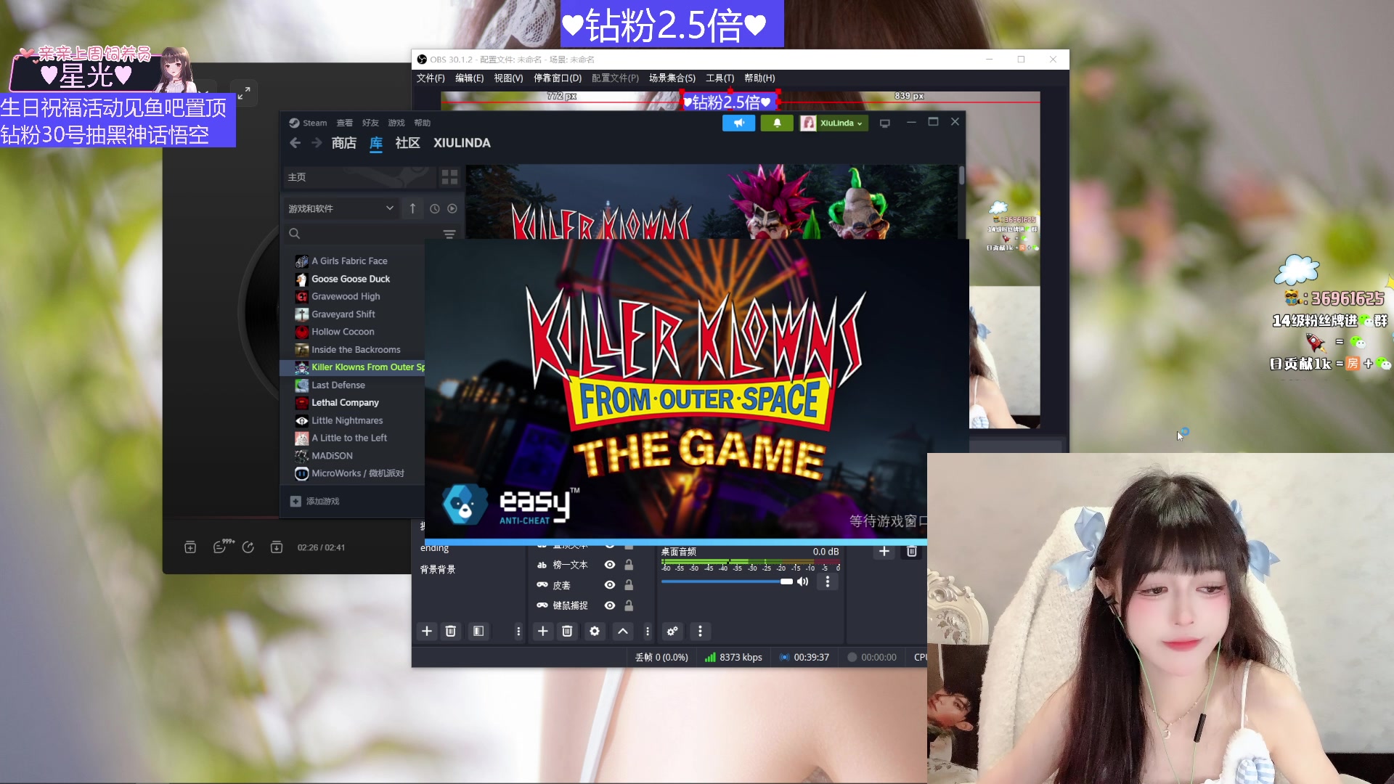Delete selected scene with trash icon
Viewport: 1394px width, 784px height.
451,632
